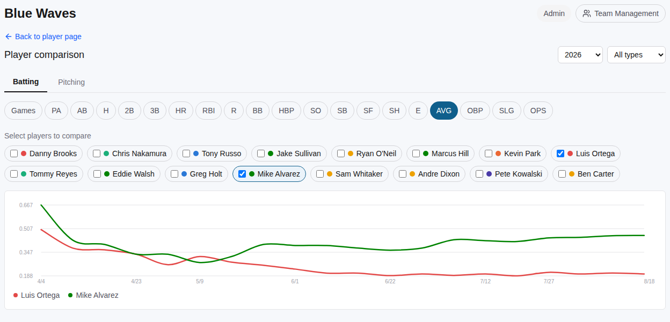Select the AB stat pill
The height and width of the screenshot is (322, 670).
click(82, 111)
